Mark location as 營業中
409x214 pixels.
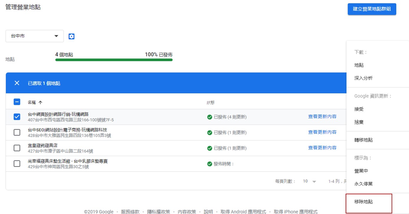tap(361, 171)
